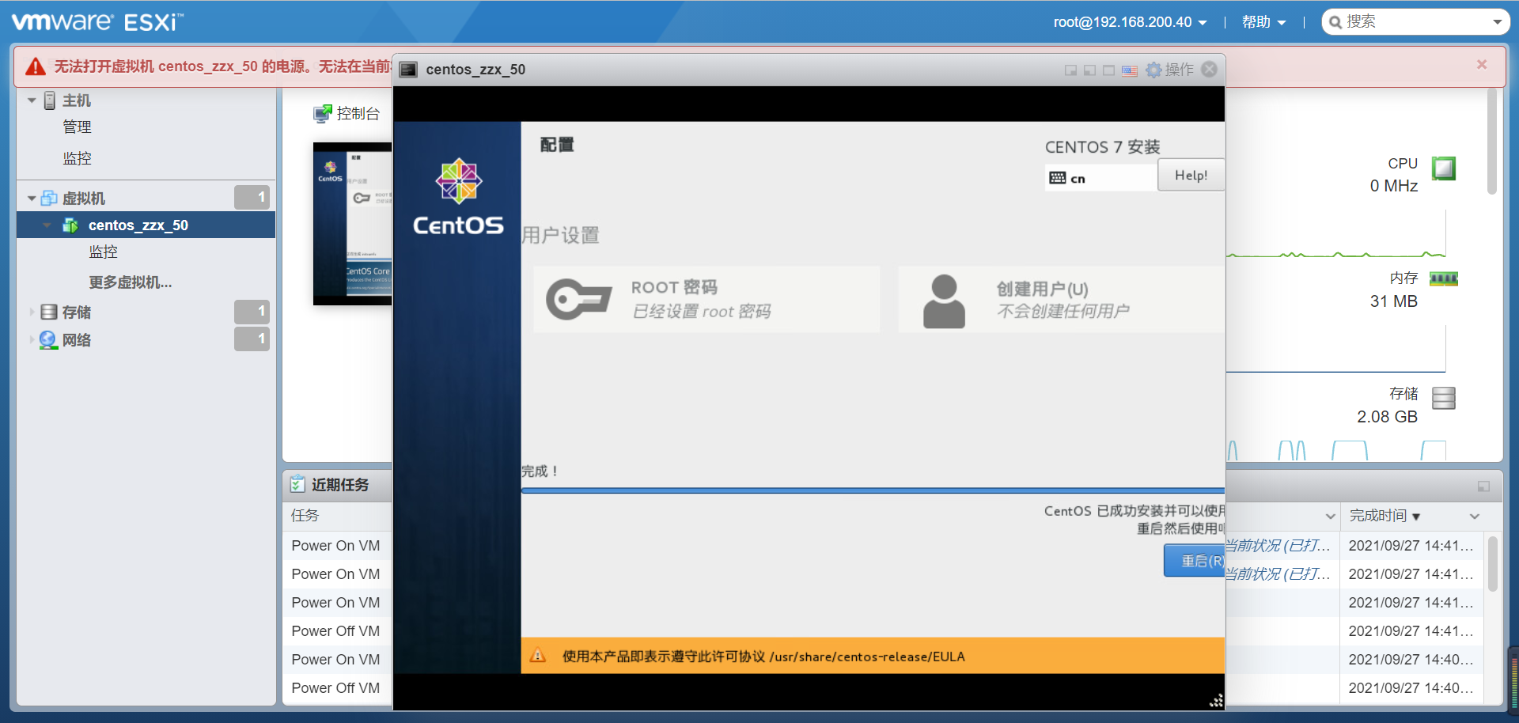Click the VM console thumbnail preview
Viewport: 1519px width, 723px height.
coord(353,224)
